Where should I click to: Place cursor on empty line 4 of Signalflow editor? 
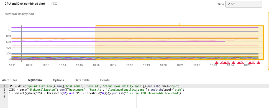[x=72, y=97]
